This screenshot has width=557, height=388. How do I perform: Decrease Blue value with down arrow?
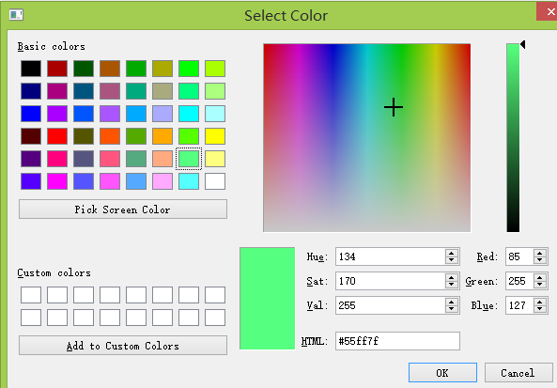[539, 309]
